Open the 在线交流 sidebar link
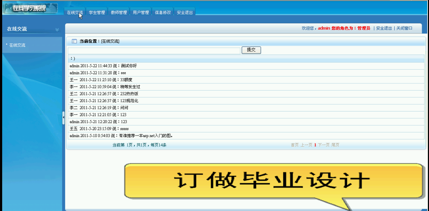Viewport: 429px width, 211px height. click(x=17, y=45)
